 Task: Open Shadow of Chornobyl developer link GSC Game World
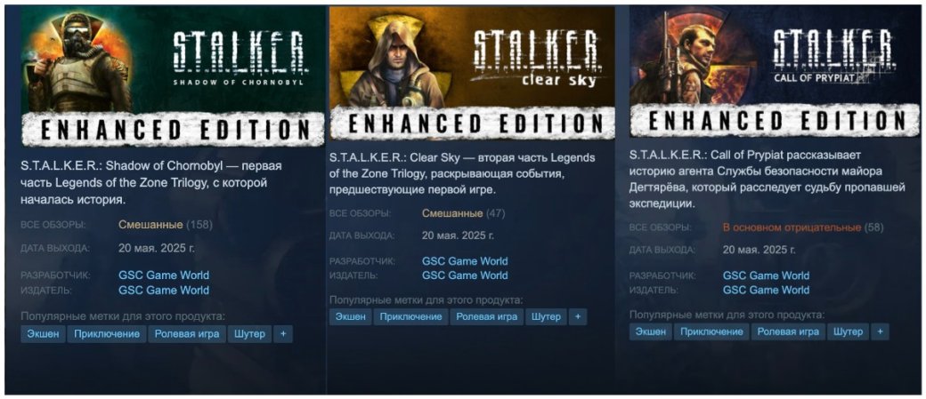point(164,275)
